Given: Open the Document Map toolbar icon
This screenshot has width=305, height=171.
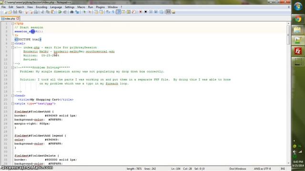Looking at the screenshot, I should (x=129, y=12).
